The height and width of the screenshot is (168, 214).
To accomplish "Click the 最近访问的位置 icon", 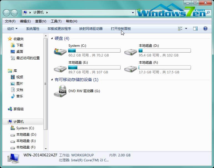I will point(13,58).
